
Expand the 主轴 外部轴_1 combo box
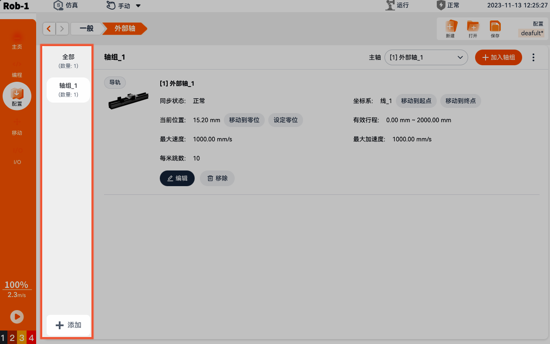(426, 57)
